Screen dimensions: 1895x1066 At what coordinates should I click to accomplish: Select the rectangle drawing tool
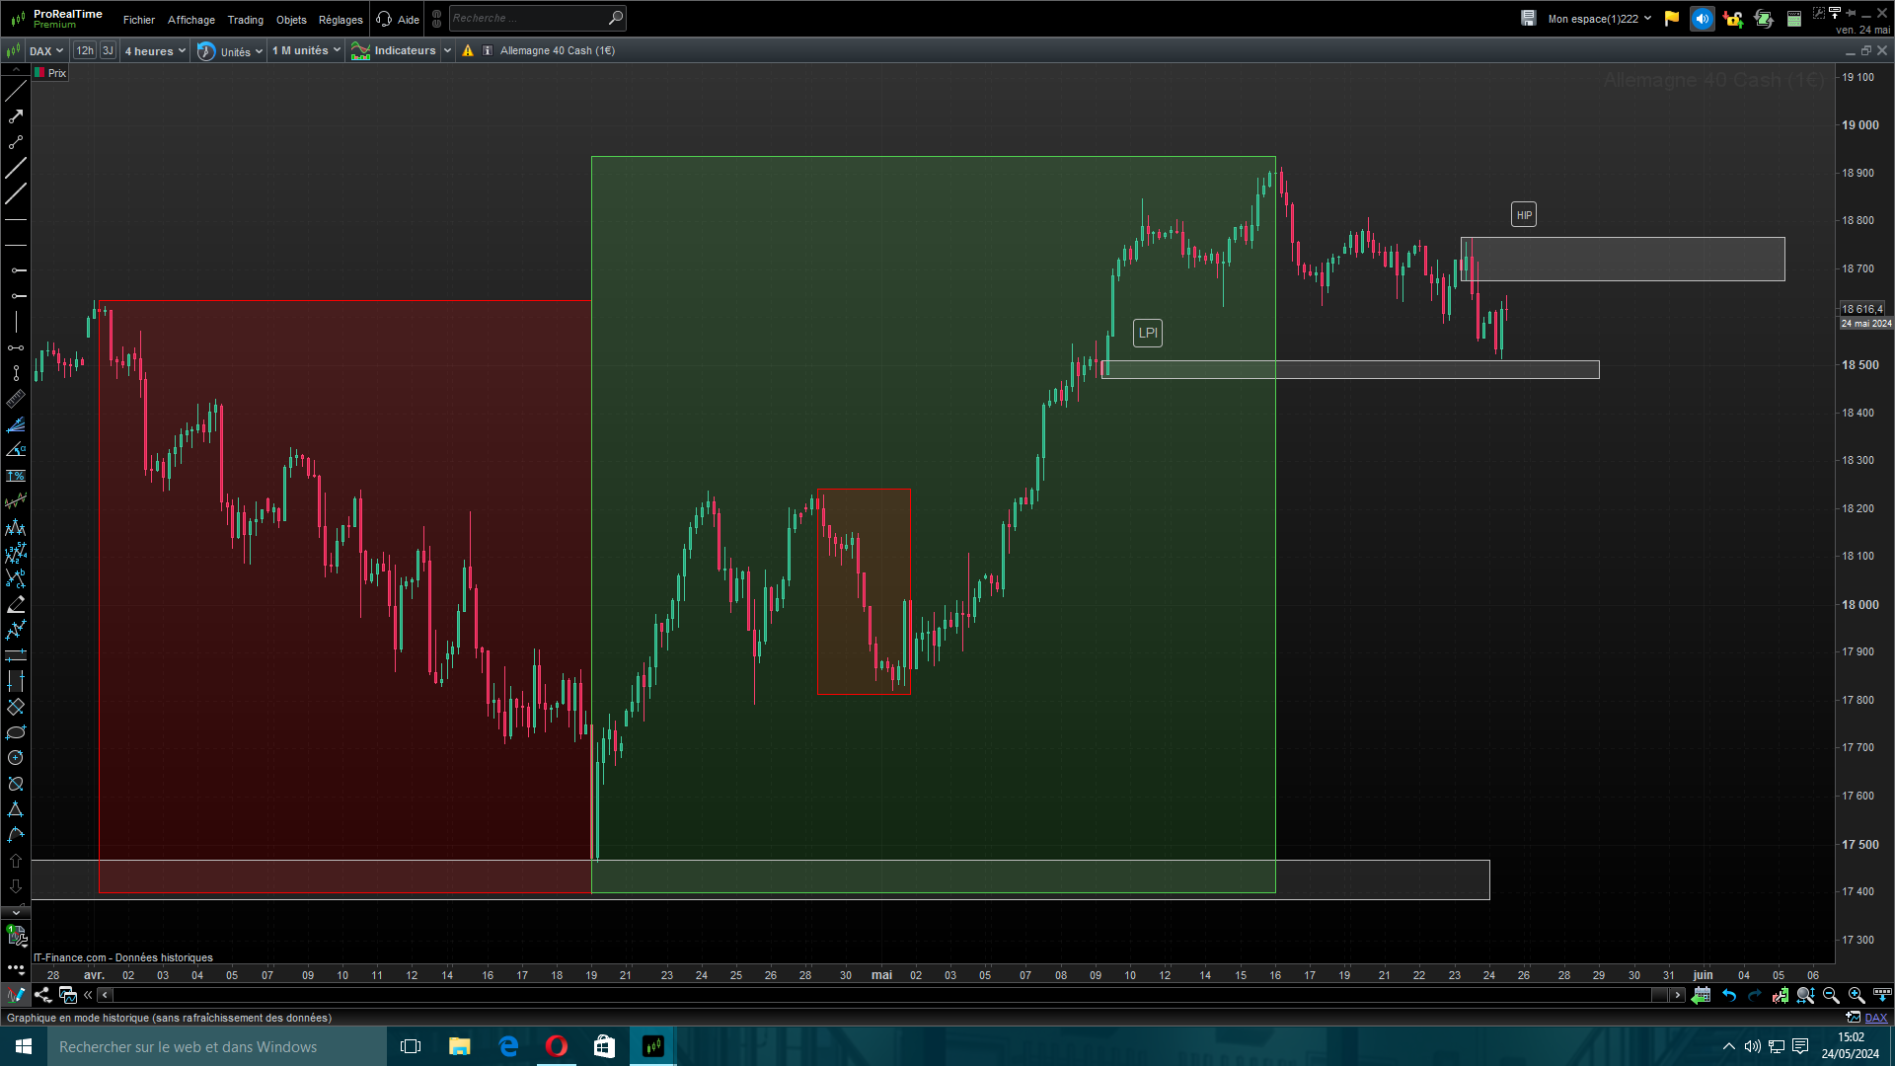coord(16,707)
